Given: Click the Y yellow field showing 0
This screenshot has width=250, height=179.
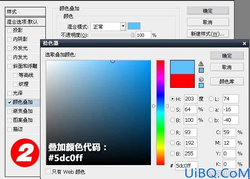Looking at the screenshot, I should pyautogui.click(x=229, y=154).
